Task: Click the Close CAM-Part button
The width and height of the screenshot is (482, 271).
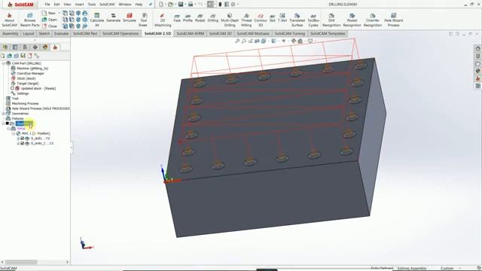Action: tap(50, 26)
